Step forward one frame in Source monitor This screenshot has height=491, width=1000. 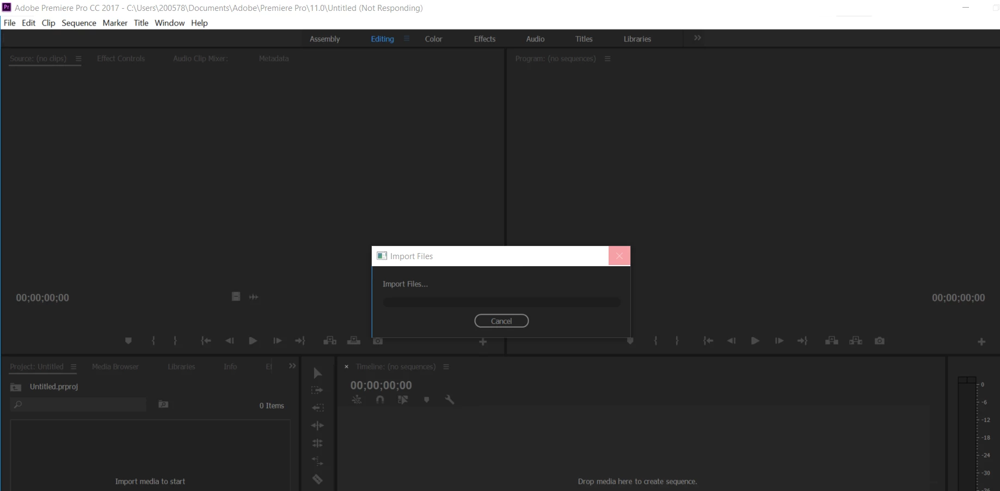pos(277,341)
